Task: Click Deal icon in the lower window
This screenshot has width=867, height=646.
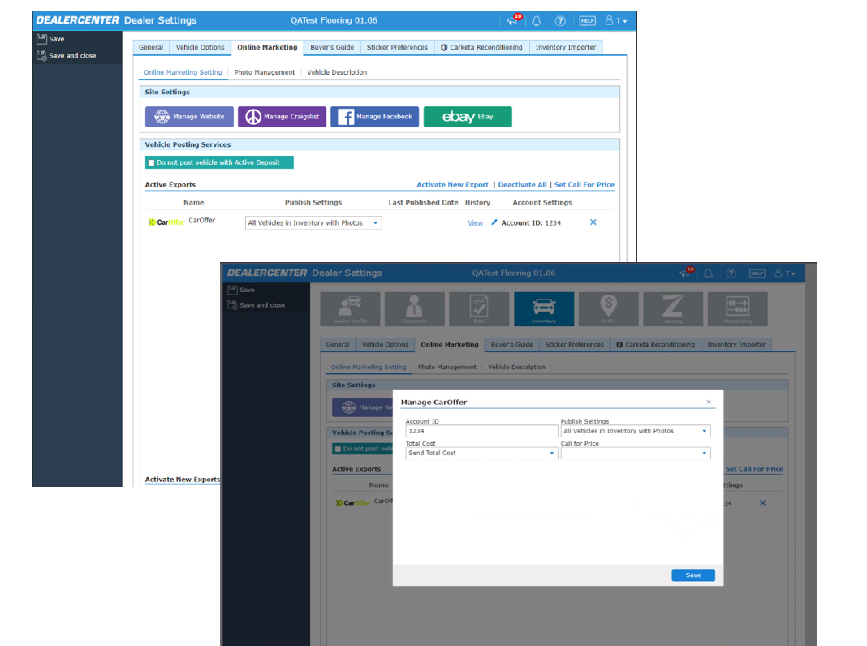Action: pos(480,309)
